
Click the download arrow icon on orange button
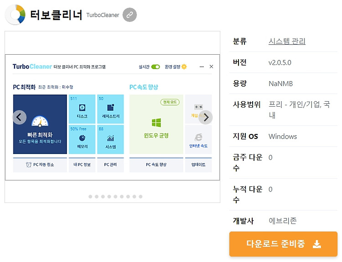(317, 244)
